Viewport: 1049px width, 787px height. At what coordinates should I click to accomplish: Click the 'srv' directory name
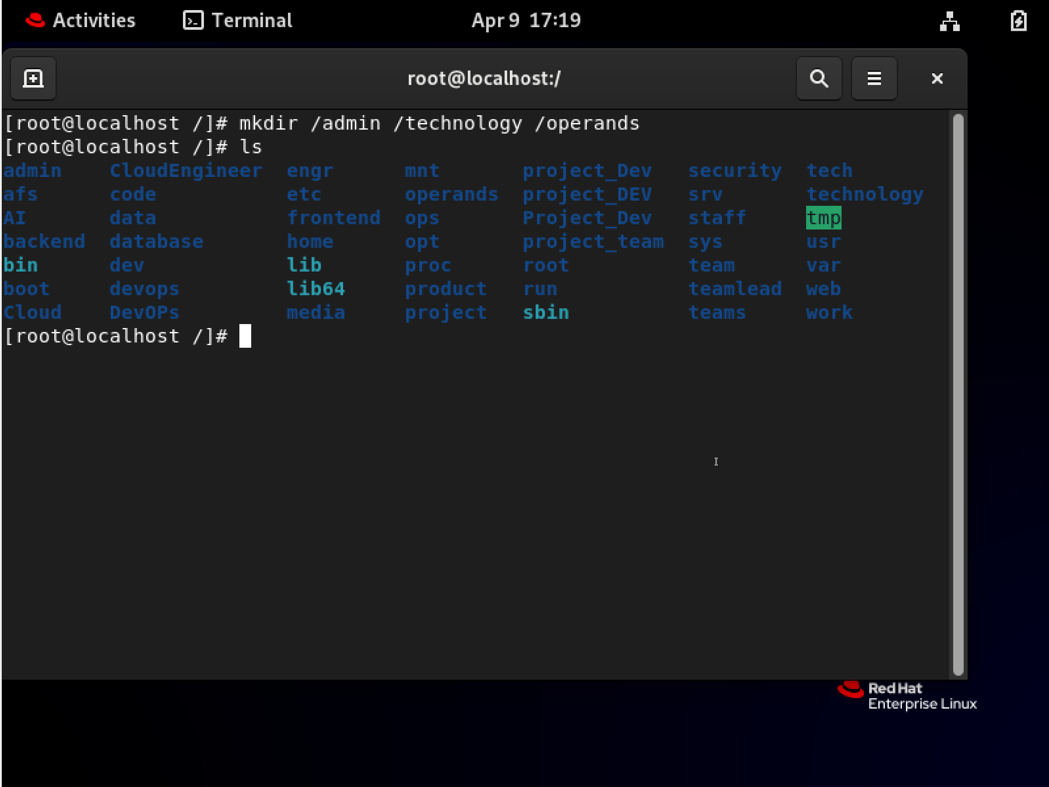pos(705,194)
